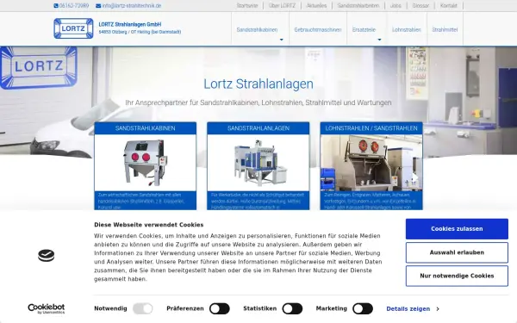Enable the Präferenzen cookie switch
The width and height of the screenshot is (517, 323).
point(220,308)
